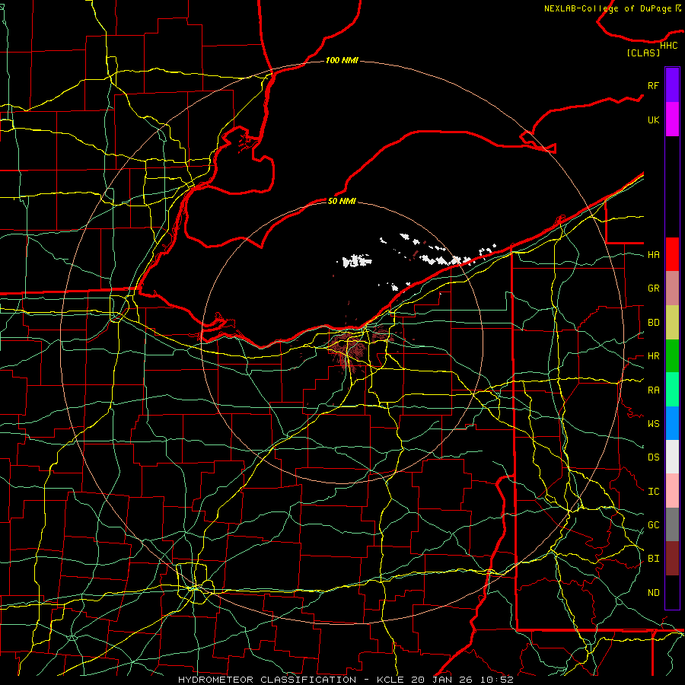Click the 50 NMI range ring label
The width and height of the screenshot is (685, 685).
tap(342, 201)
